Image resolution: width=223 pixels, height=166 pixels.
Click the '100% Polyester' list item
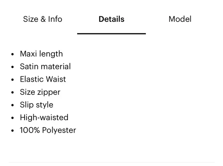coord(48,130)
